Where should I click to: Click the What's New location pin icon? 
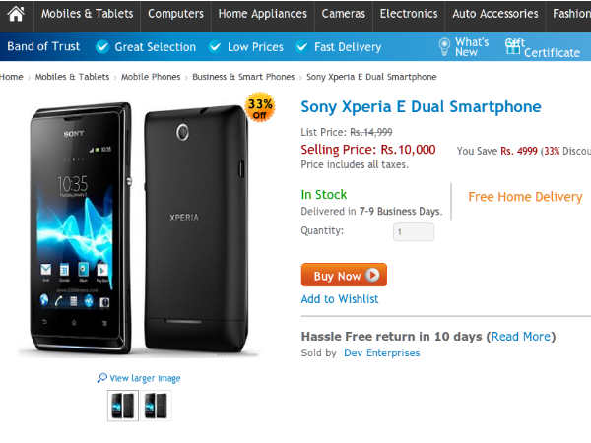tap(445, 46)
